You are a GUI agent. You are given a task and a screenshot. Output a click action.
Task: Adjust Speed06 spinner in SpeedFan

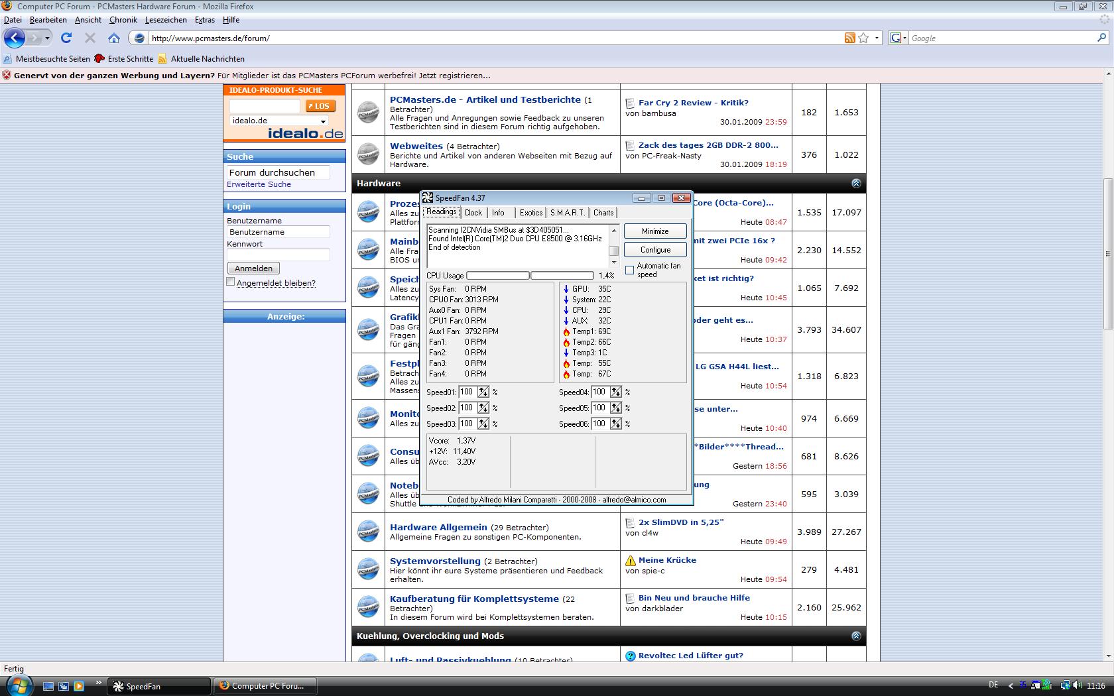[x=616, y=424]
